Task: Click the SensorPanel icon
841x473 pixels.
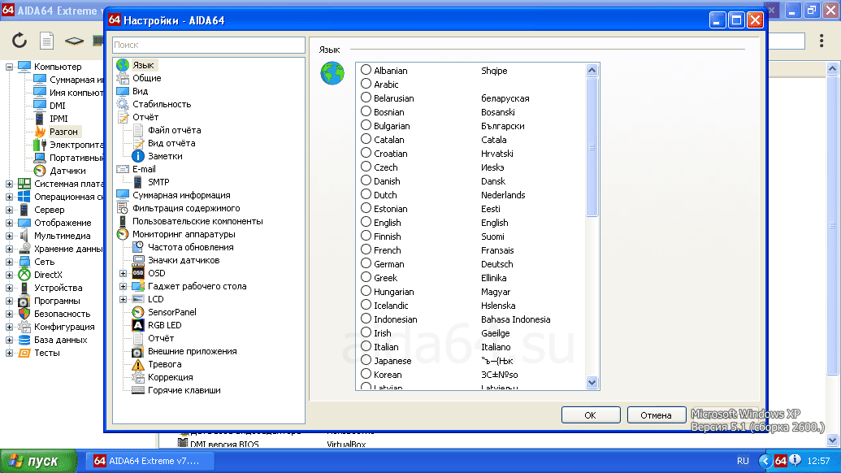Action: (138, 312)
